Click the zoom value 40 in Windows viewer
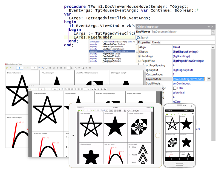Viewport: 219px width, 175px height. point(34,68)
